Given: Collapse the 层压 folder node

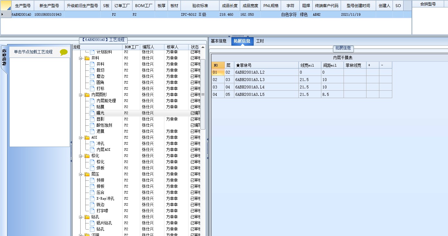Looking at the screenshot, I should tap(81, 174).
